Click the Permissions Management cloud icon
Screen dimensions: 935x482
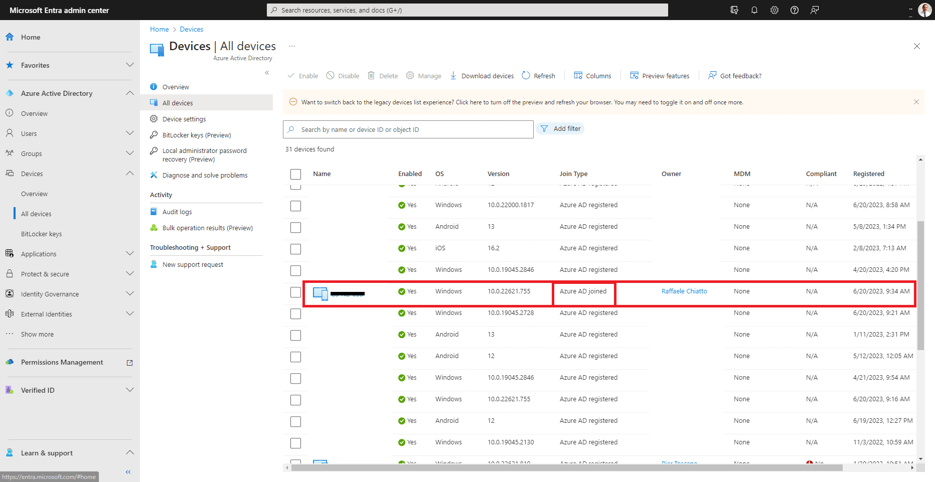click(10, 362)
